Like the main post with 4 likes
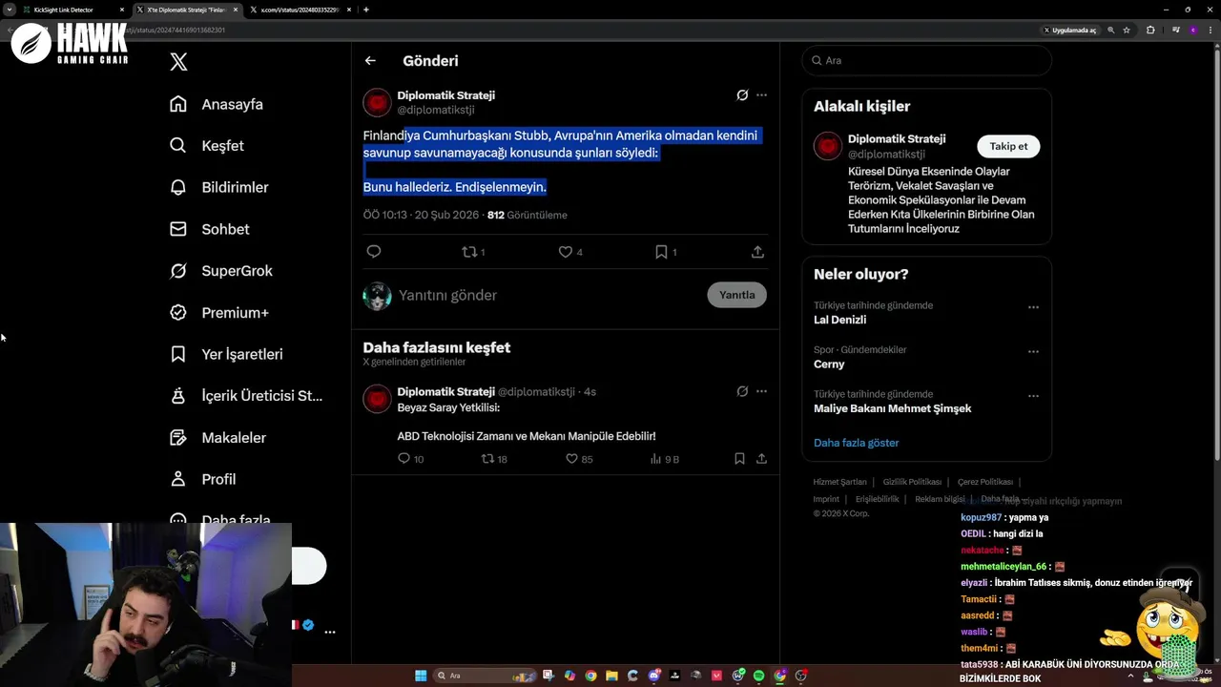Viewport: 1221px width, 687px height. point(570,252)
